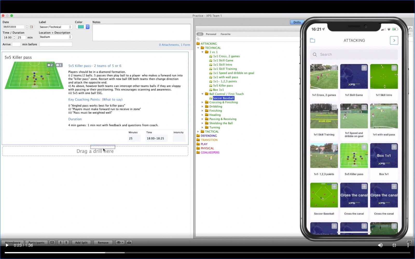
Task: Click the Remove button
Action: (103, 242)
